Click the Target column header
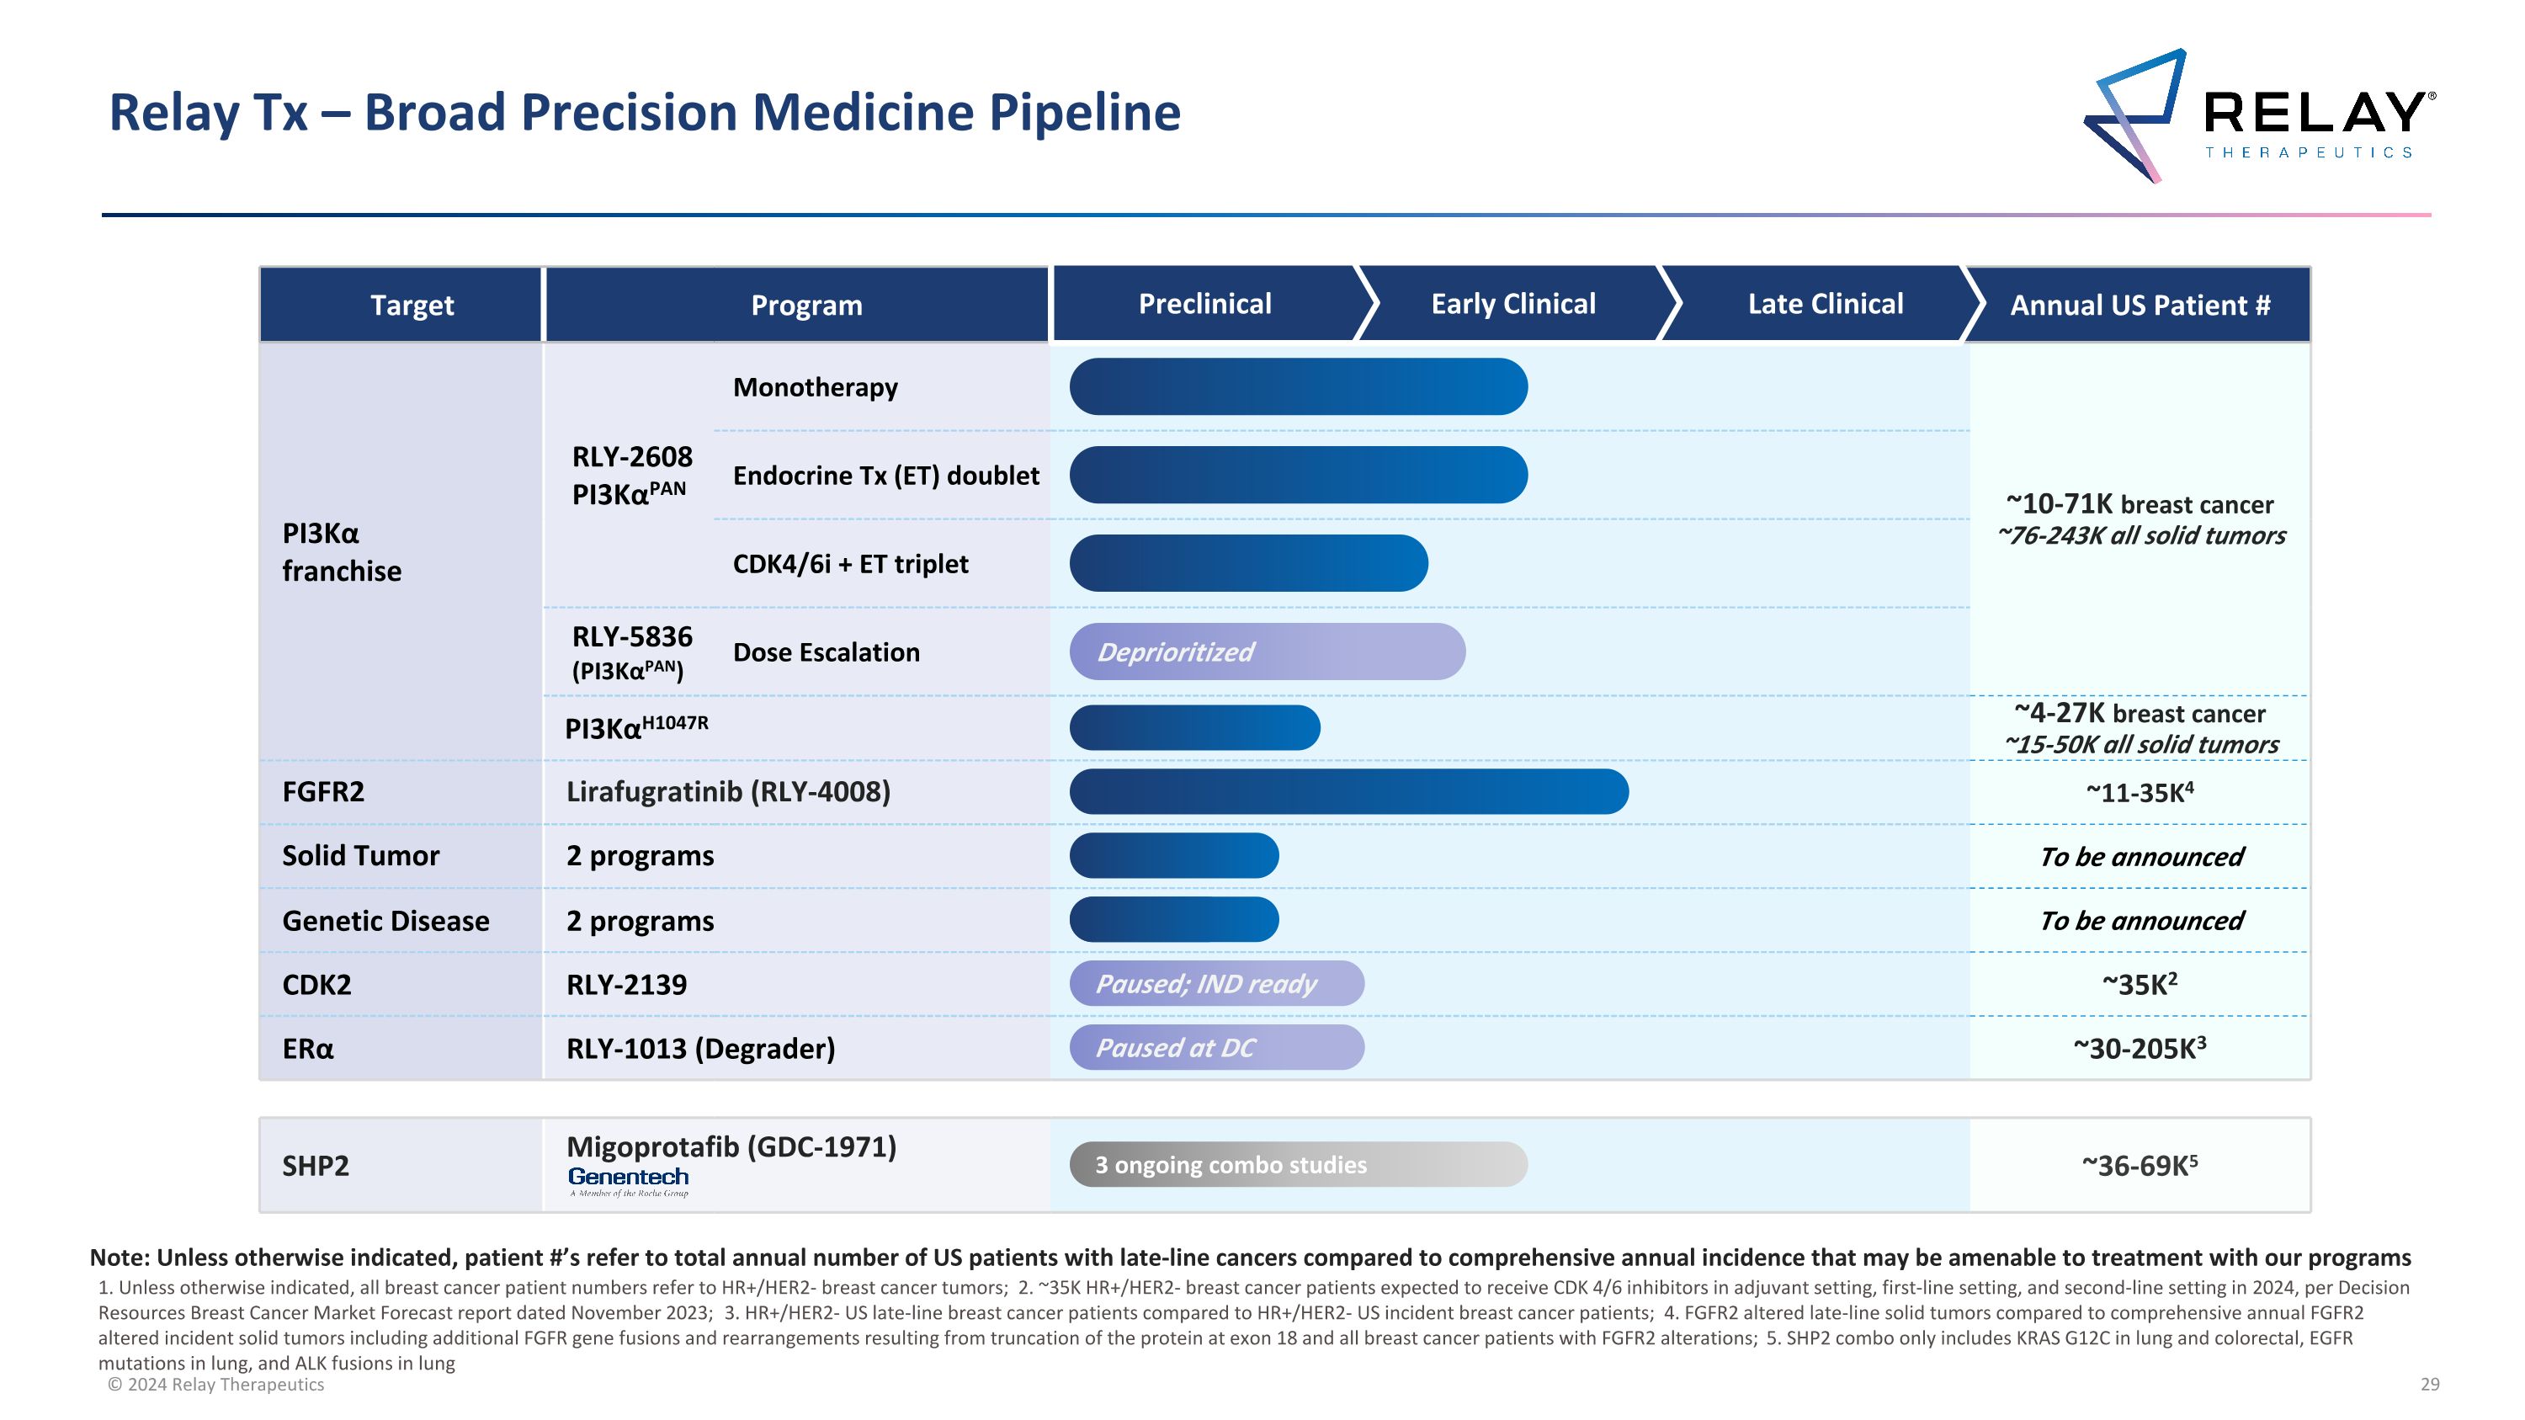Screen dimensions: 2525x1420 [x=412, y=306]
